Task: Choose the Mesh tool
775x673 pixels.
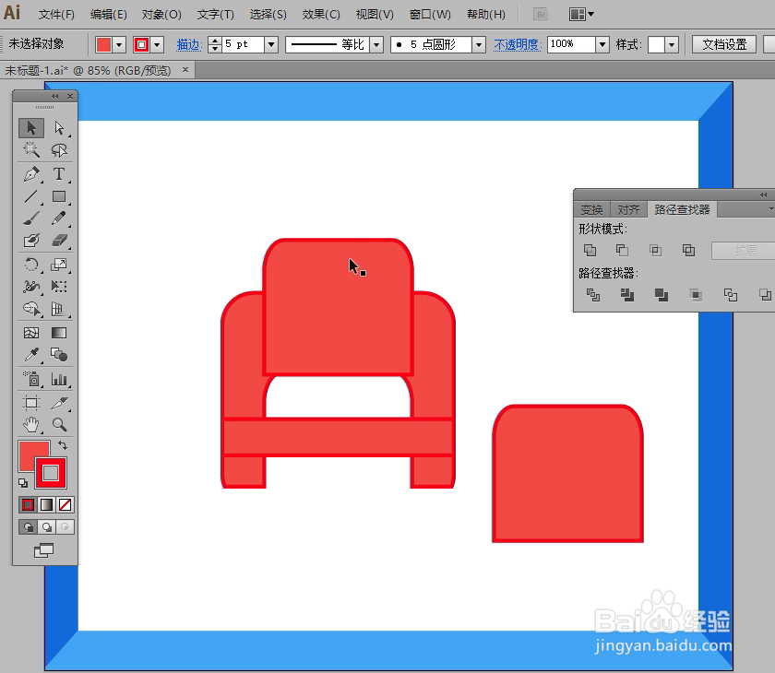Action: pos(31,333)
